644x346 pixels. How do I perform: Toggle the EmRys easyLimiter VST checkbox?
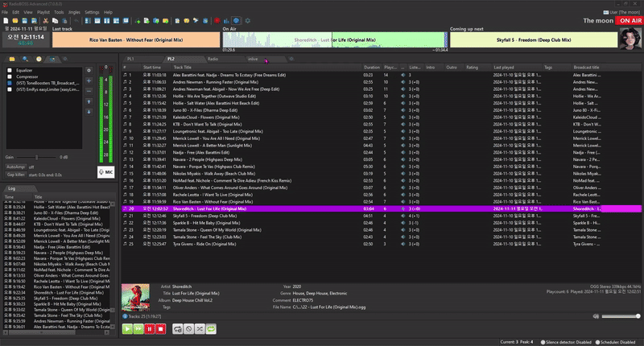pyautogui.click(x=9, y=89)
